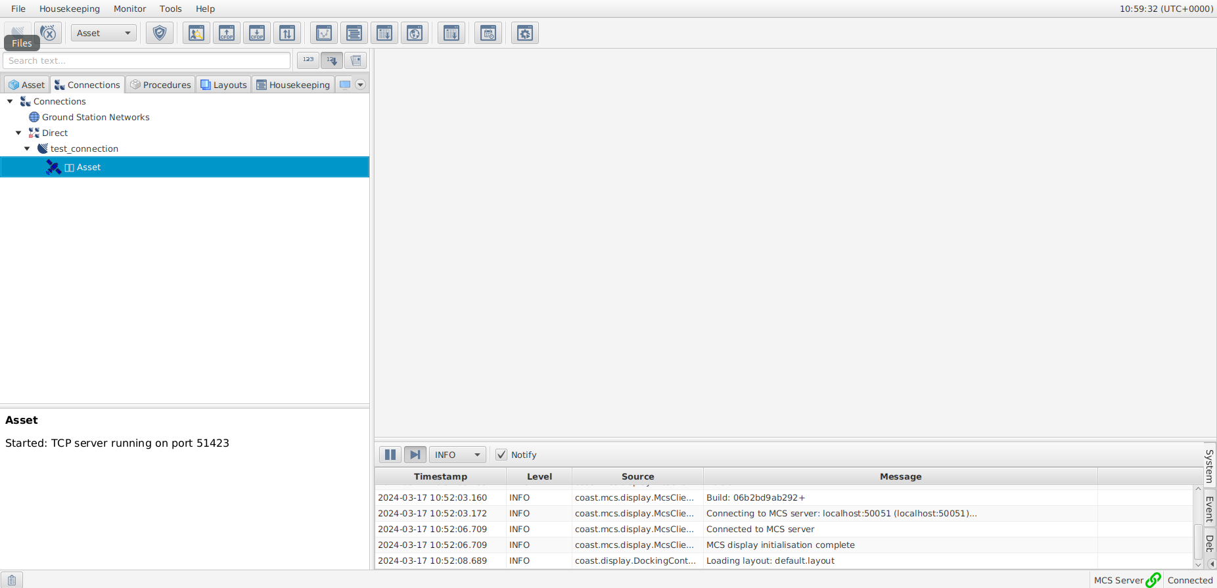Open the CFDP download toolbar icon
This screenshot has width=1217, height=588.
(x=257, y=33)
